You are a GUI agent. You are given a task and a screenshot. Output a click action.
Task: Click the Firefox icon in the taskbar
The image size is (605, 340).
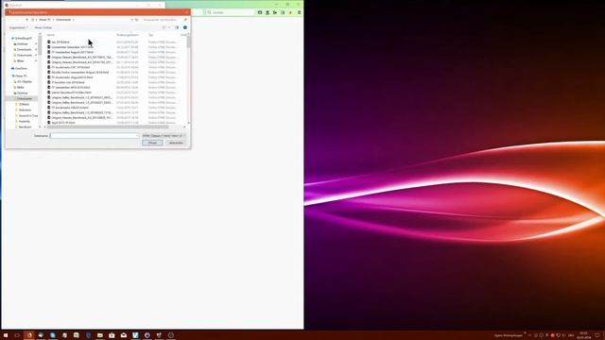click(29, 335)
